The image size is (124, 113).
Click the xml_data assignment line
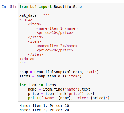point(34,15)
